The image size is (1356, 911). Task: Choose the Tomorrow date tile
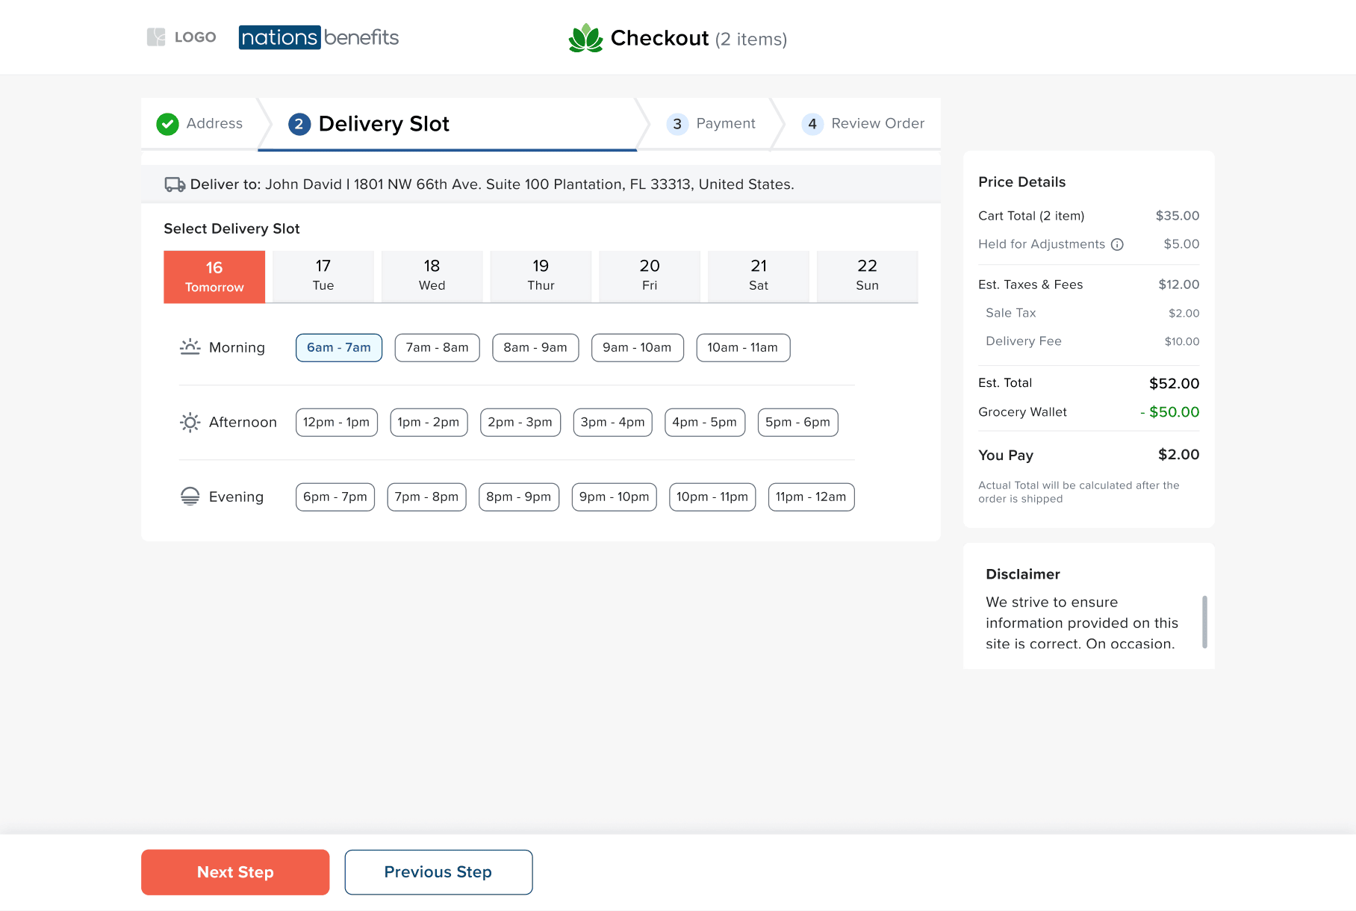pos(214,276)
